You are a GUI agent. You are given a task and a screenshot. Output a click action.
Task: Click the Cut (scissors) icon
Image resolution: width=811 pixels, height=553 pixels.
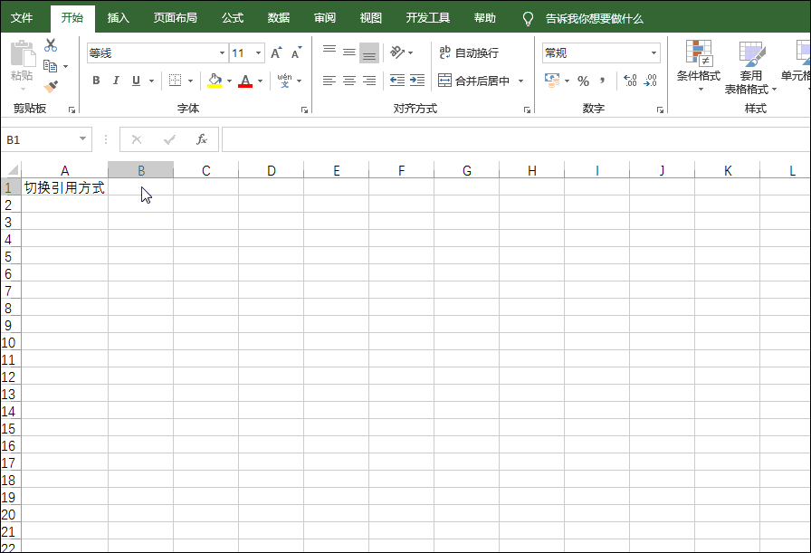52,43
